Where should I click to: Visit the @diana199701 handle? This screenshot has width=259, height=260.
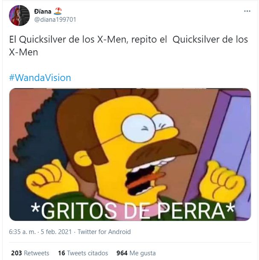pyautogui.click(x=55, y=20)
